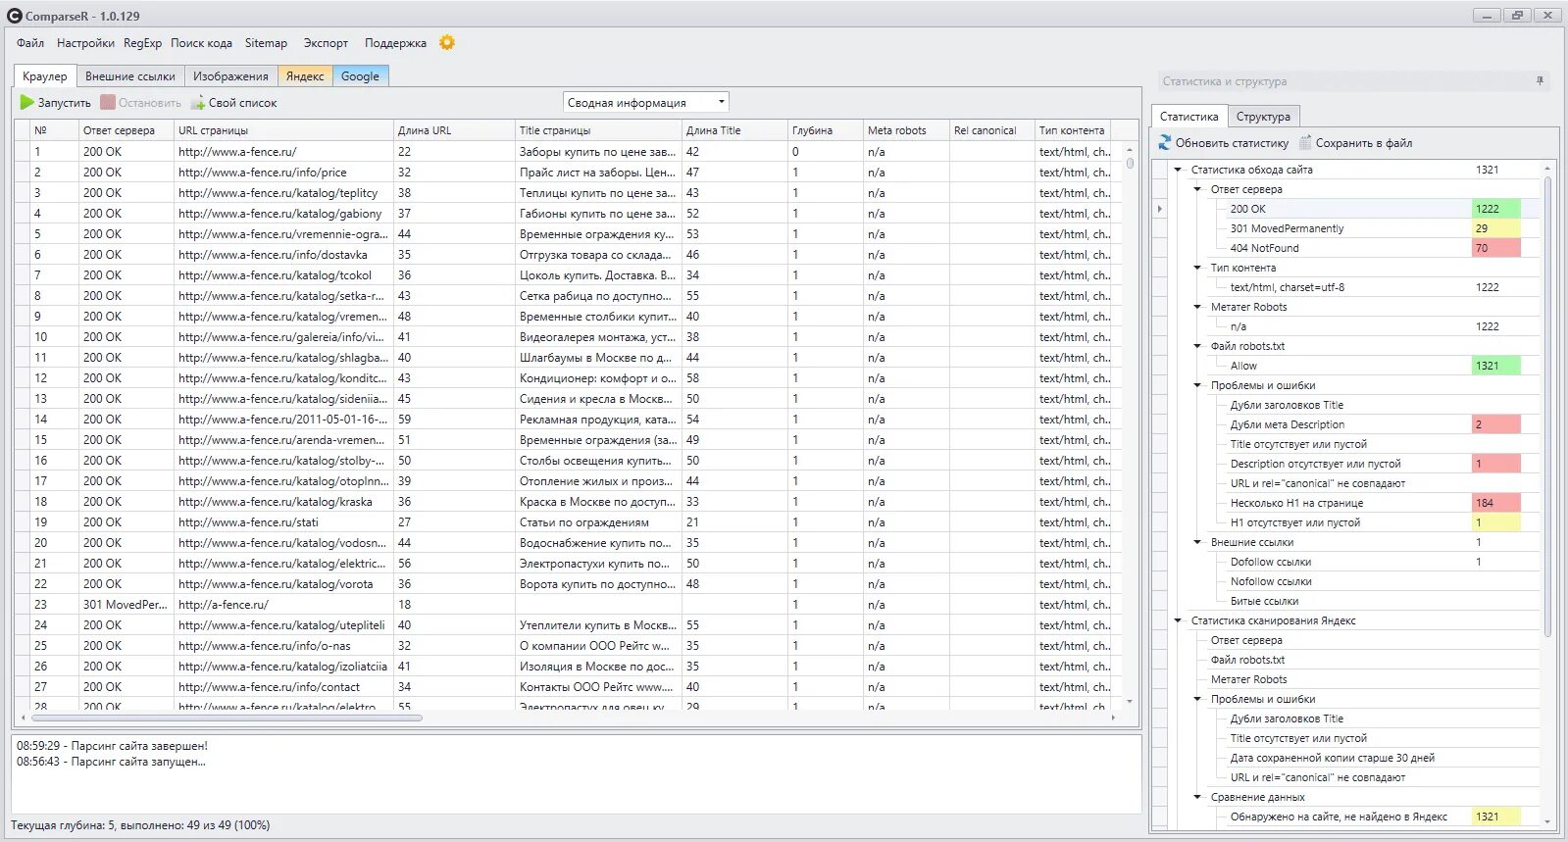Open the RegExp menu
This screenshot has width=1568, height=842.
coord(142,43)
